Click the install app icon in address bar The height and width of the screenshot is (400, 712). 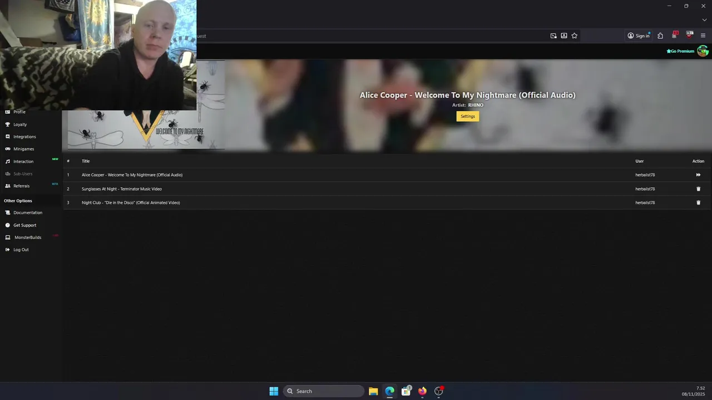pos(564,36)
